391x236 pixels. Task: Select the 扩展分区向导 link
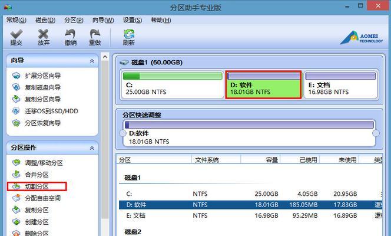coord(42,76)
